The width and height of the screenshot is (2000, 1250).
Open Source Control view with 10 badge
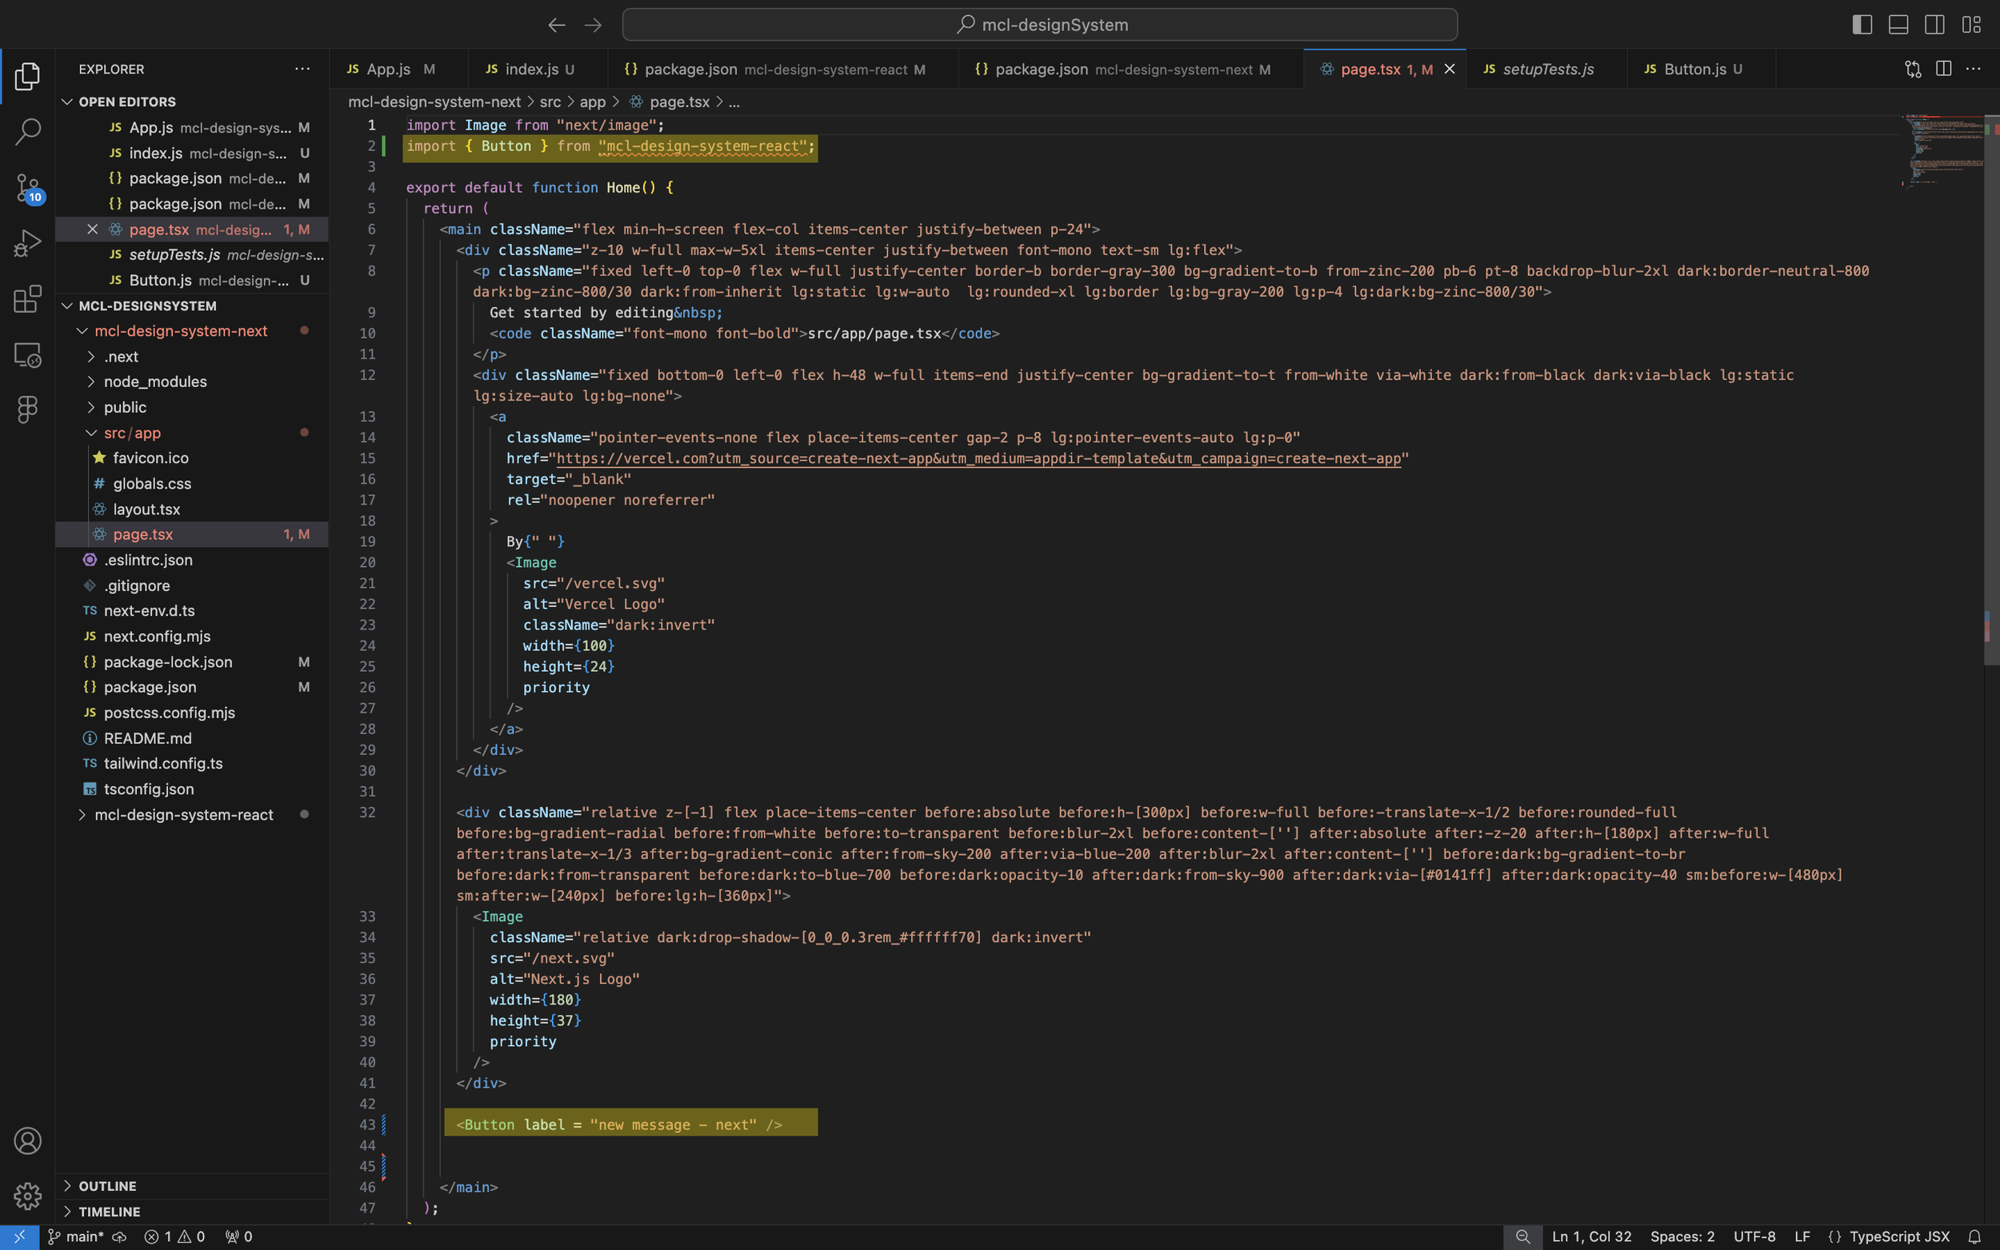[x=27, y=188]
